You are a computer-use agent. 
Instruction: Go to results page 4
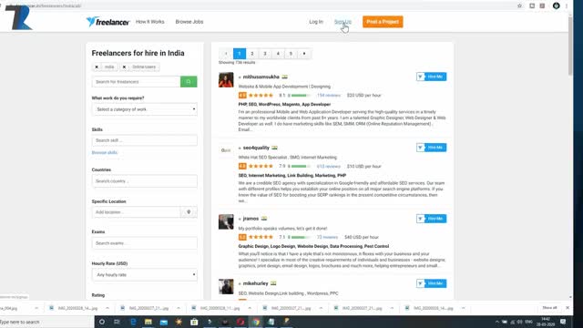[x=278, y=54]
